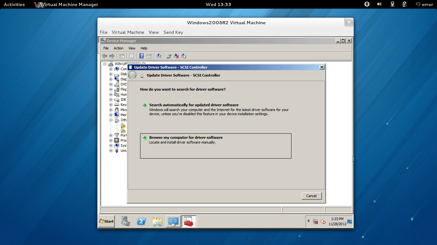
Task: Click the muted speaker tray icon in Windows
Action: [x=323, y=221]
